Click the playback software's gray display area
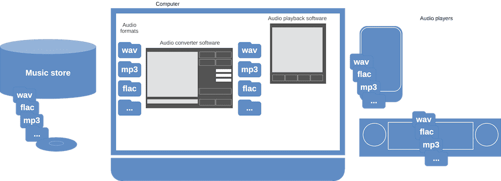Screen dimensions: 501x181 point(297,50)
